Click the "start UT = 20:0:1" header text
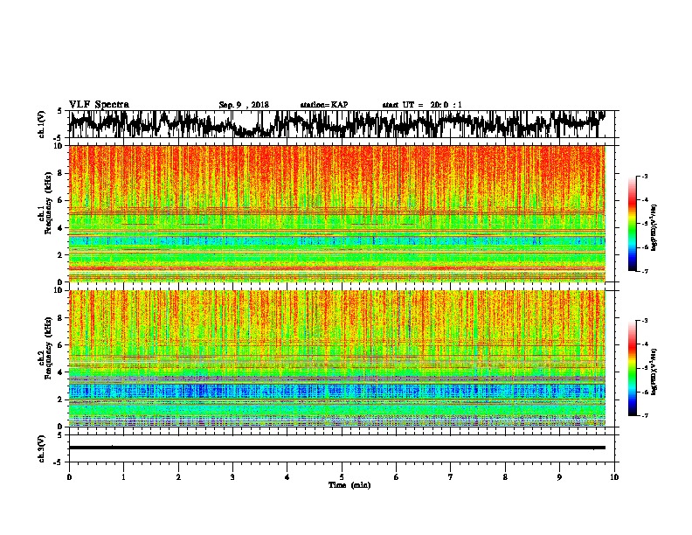The height and width of the screenshot is (535, 692). point(422,105)
